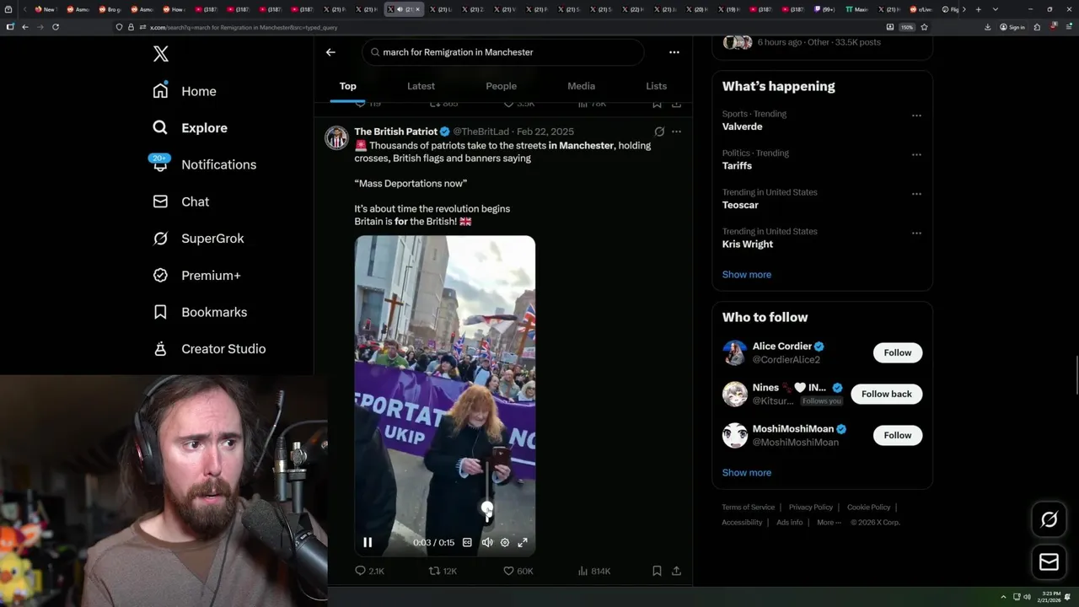1079x607 pixels.
Task: Click the back arrow beside search box
Action: coord(330,52)
